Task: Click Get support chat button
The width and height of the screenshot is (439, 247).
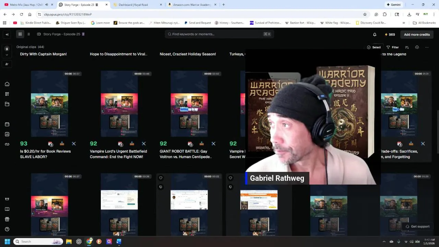Action: [x=417, y=226]
